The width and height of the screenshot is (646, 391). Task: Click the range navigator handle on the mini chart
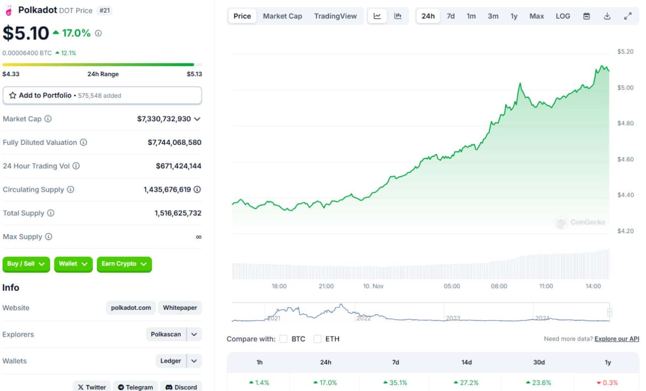coord(610,312)
